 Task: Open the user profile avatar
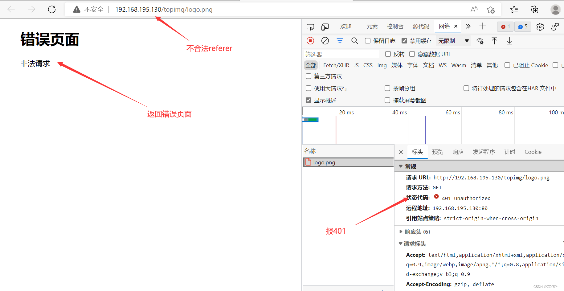coord(555,10)
